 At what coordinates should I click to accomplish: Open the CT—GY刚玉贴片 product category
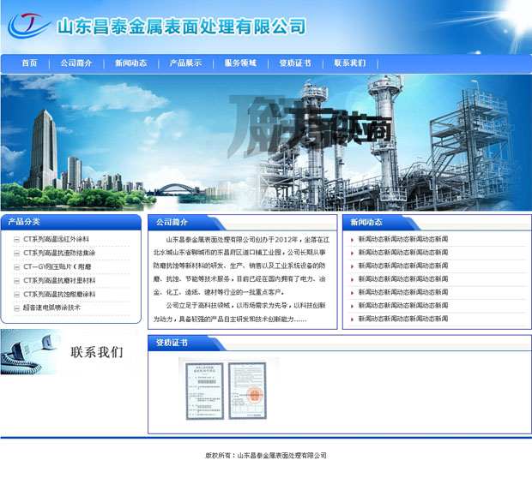tap(57, 266)
